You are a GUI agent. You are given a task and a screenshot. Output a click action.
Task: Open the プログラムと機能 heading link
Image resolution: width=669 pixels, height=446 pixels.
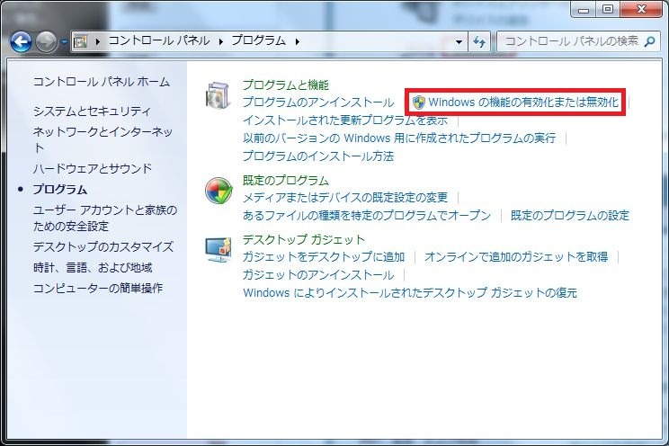pyautogui.click(x=286, y=85)
